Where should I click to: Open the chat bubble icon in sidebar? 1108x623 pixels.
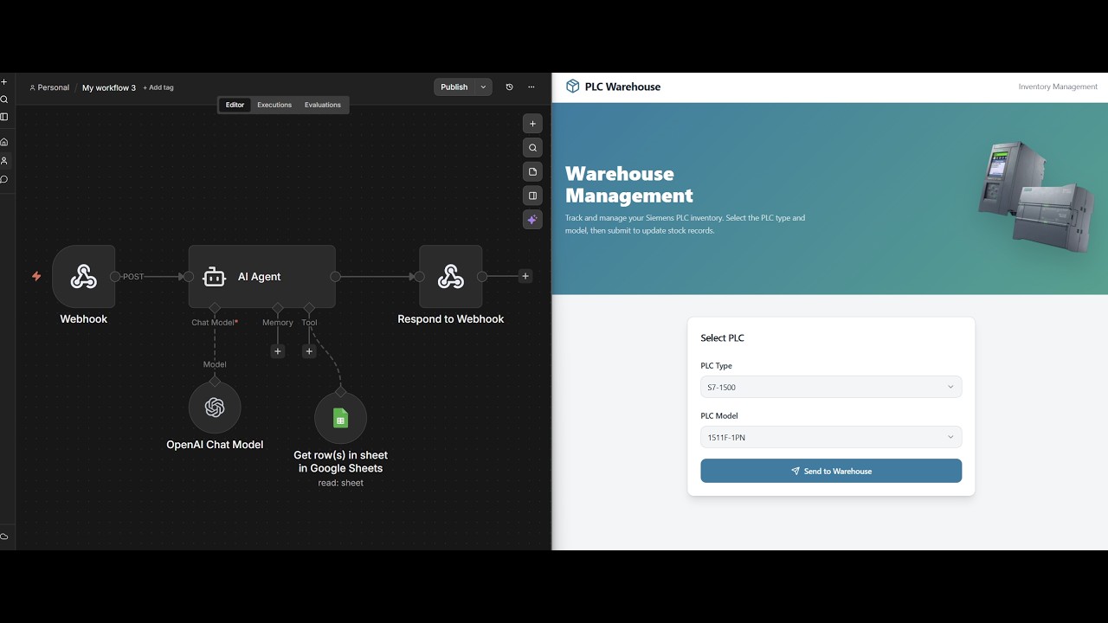click(x=4, y=180)
